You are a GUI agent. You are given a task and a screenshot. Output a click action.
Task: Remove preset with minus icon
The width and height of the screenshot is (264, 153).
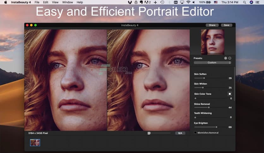tap(230, 58)
